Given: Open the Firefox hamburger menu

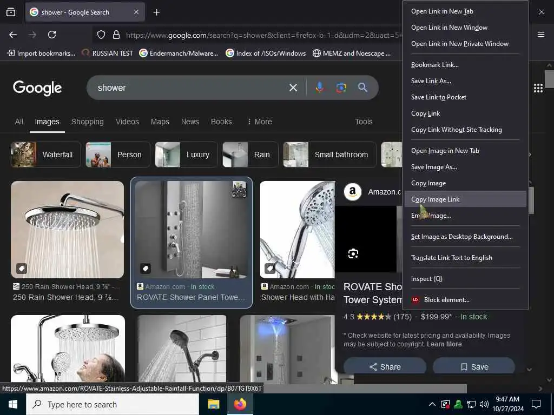Looking at the screenshot, I should (541, 34).
